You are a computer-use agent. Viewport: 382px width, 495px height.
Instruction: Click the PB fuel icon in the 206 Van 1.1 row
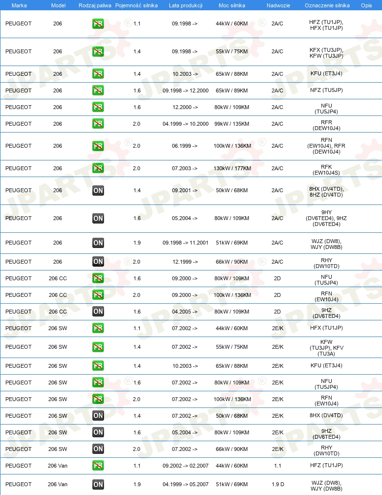point(98,466)
